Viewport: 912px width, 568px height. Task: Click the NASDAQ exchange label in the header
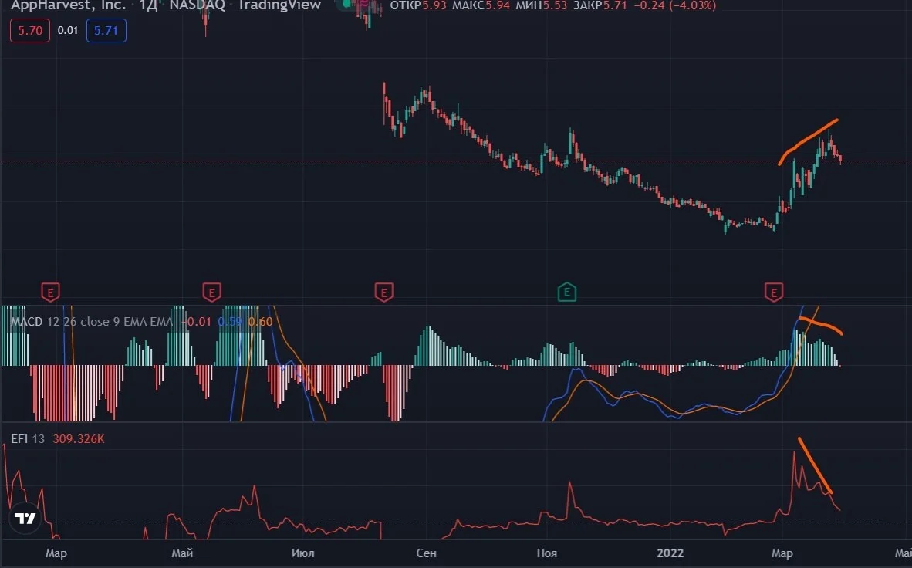point(198,5)
